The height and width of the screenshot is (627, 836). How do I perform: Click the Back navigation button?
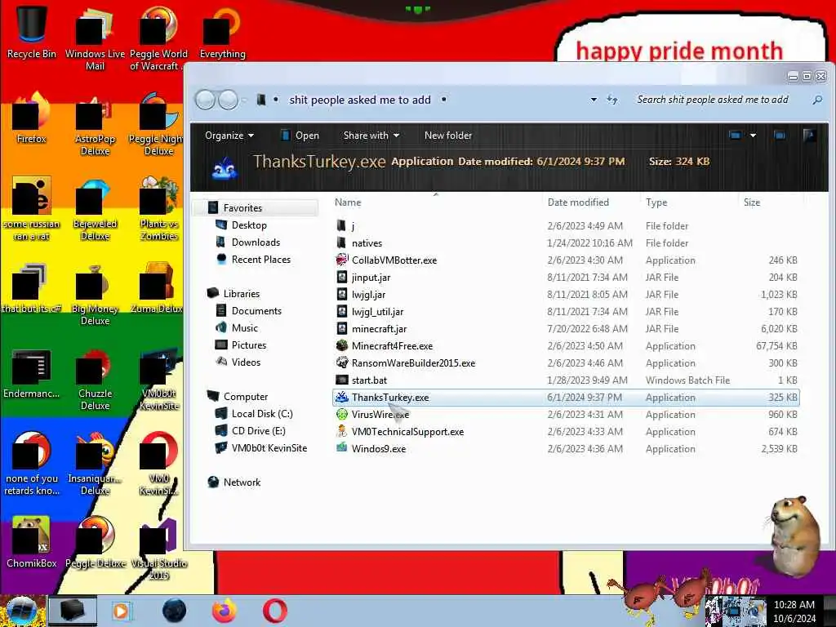tap(205, 100)
